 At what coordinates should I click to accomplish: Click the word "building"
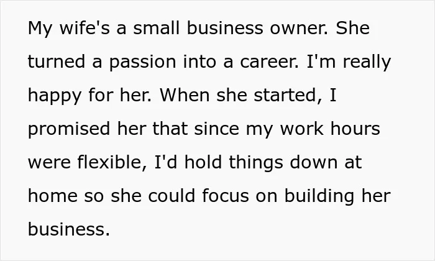click(x=319, y=196)
